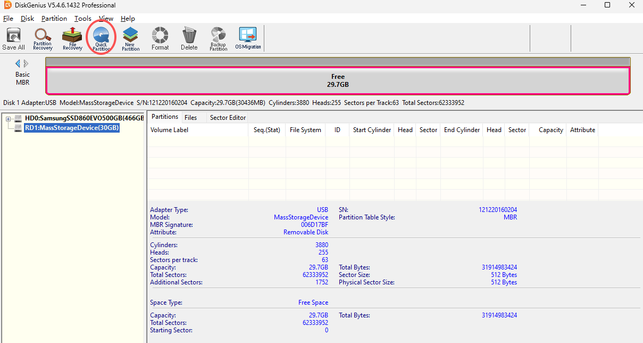The height and width of the screenshot is (343, 643).
Task: Open the Partition Recovery tool
Action: point(43,38)
